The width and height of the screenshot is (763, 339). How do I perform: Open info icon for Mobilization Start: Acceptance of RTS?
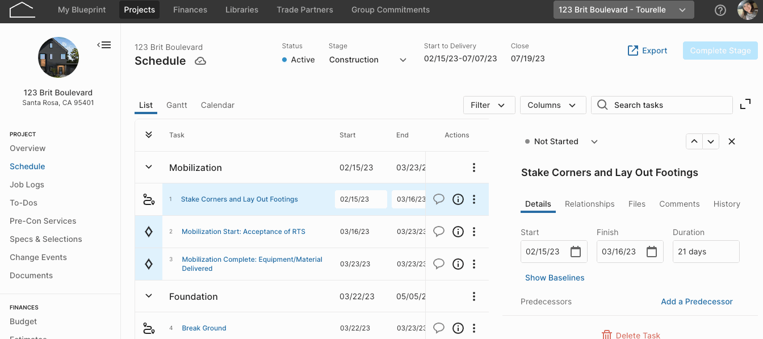coord(458,232)
